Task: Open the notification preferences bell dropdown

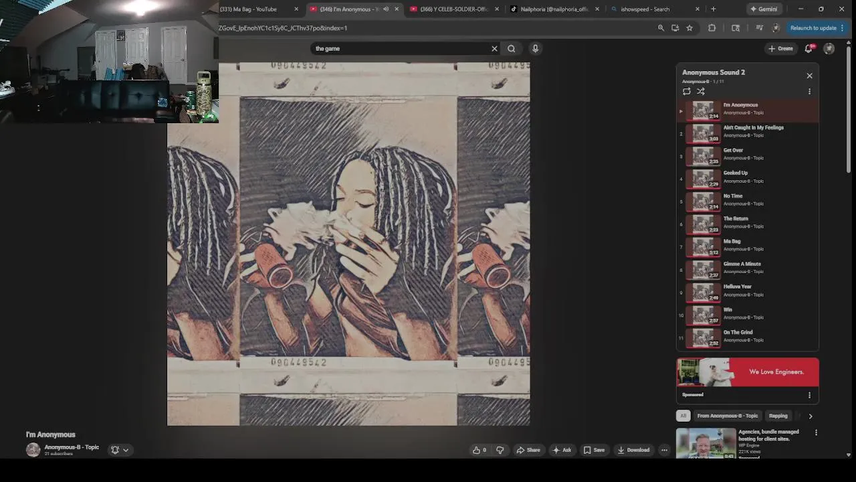Action: tap(120, 450)
